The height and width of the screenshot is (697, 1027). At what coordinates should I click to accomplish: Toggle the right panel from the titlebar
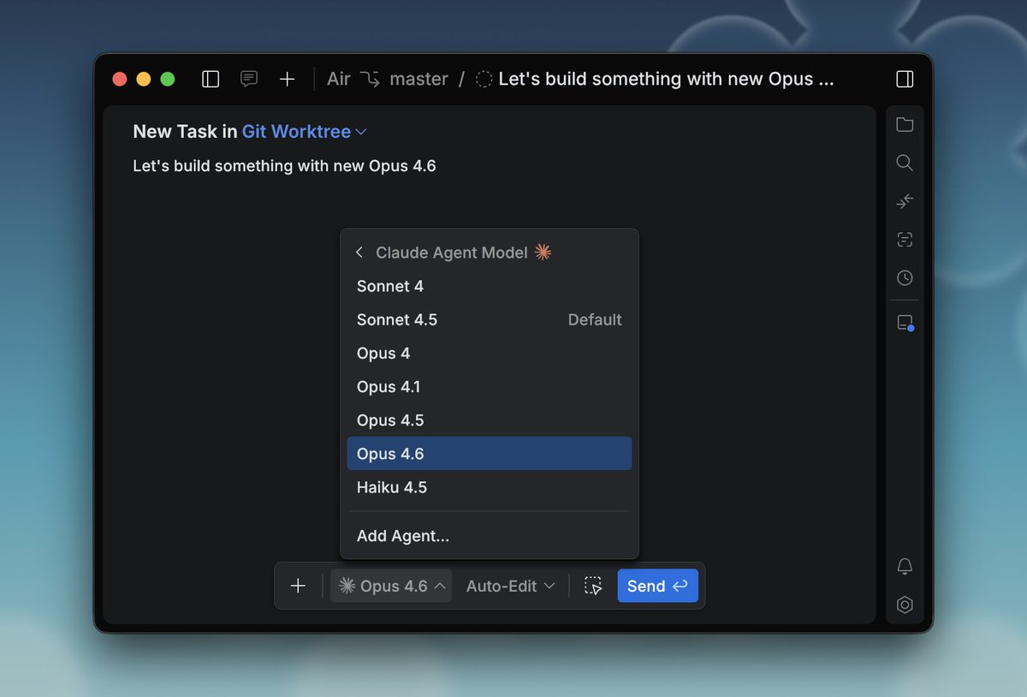tap(905, 79)
